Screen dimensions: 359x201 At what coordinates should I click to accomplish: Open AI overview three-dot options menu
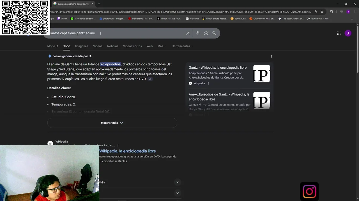pos(271,56)
